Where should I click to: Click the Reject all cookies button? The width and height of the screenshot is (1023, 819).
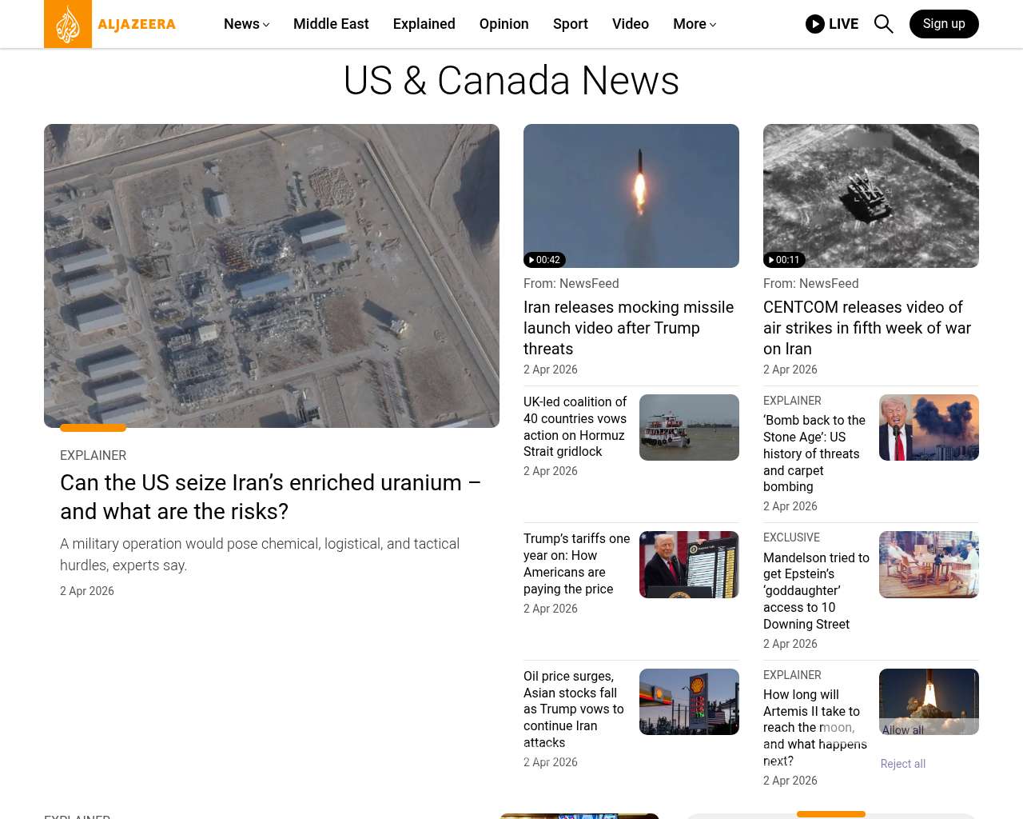[903, 764]
